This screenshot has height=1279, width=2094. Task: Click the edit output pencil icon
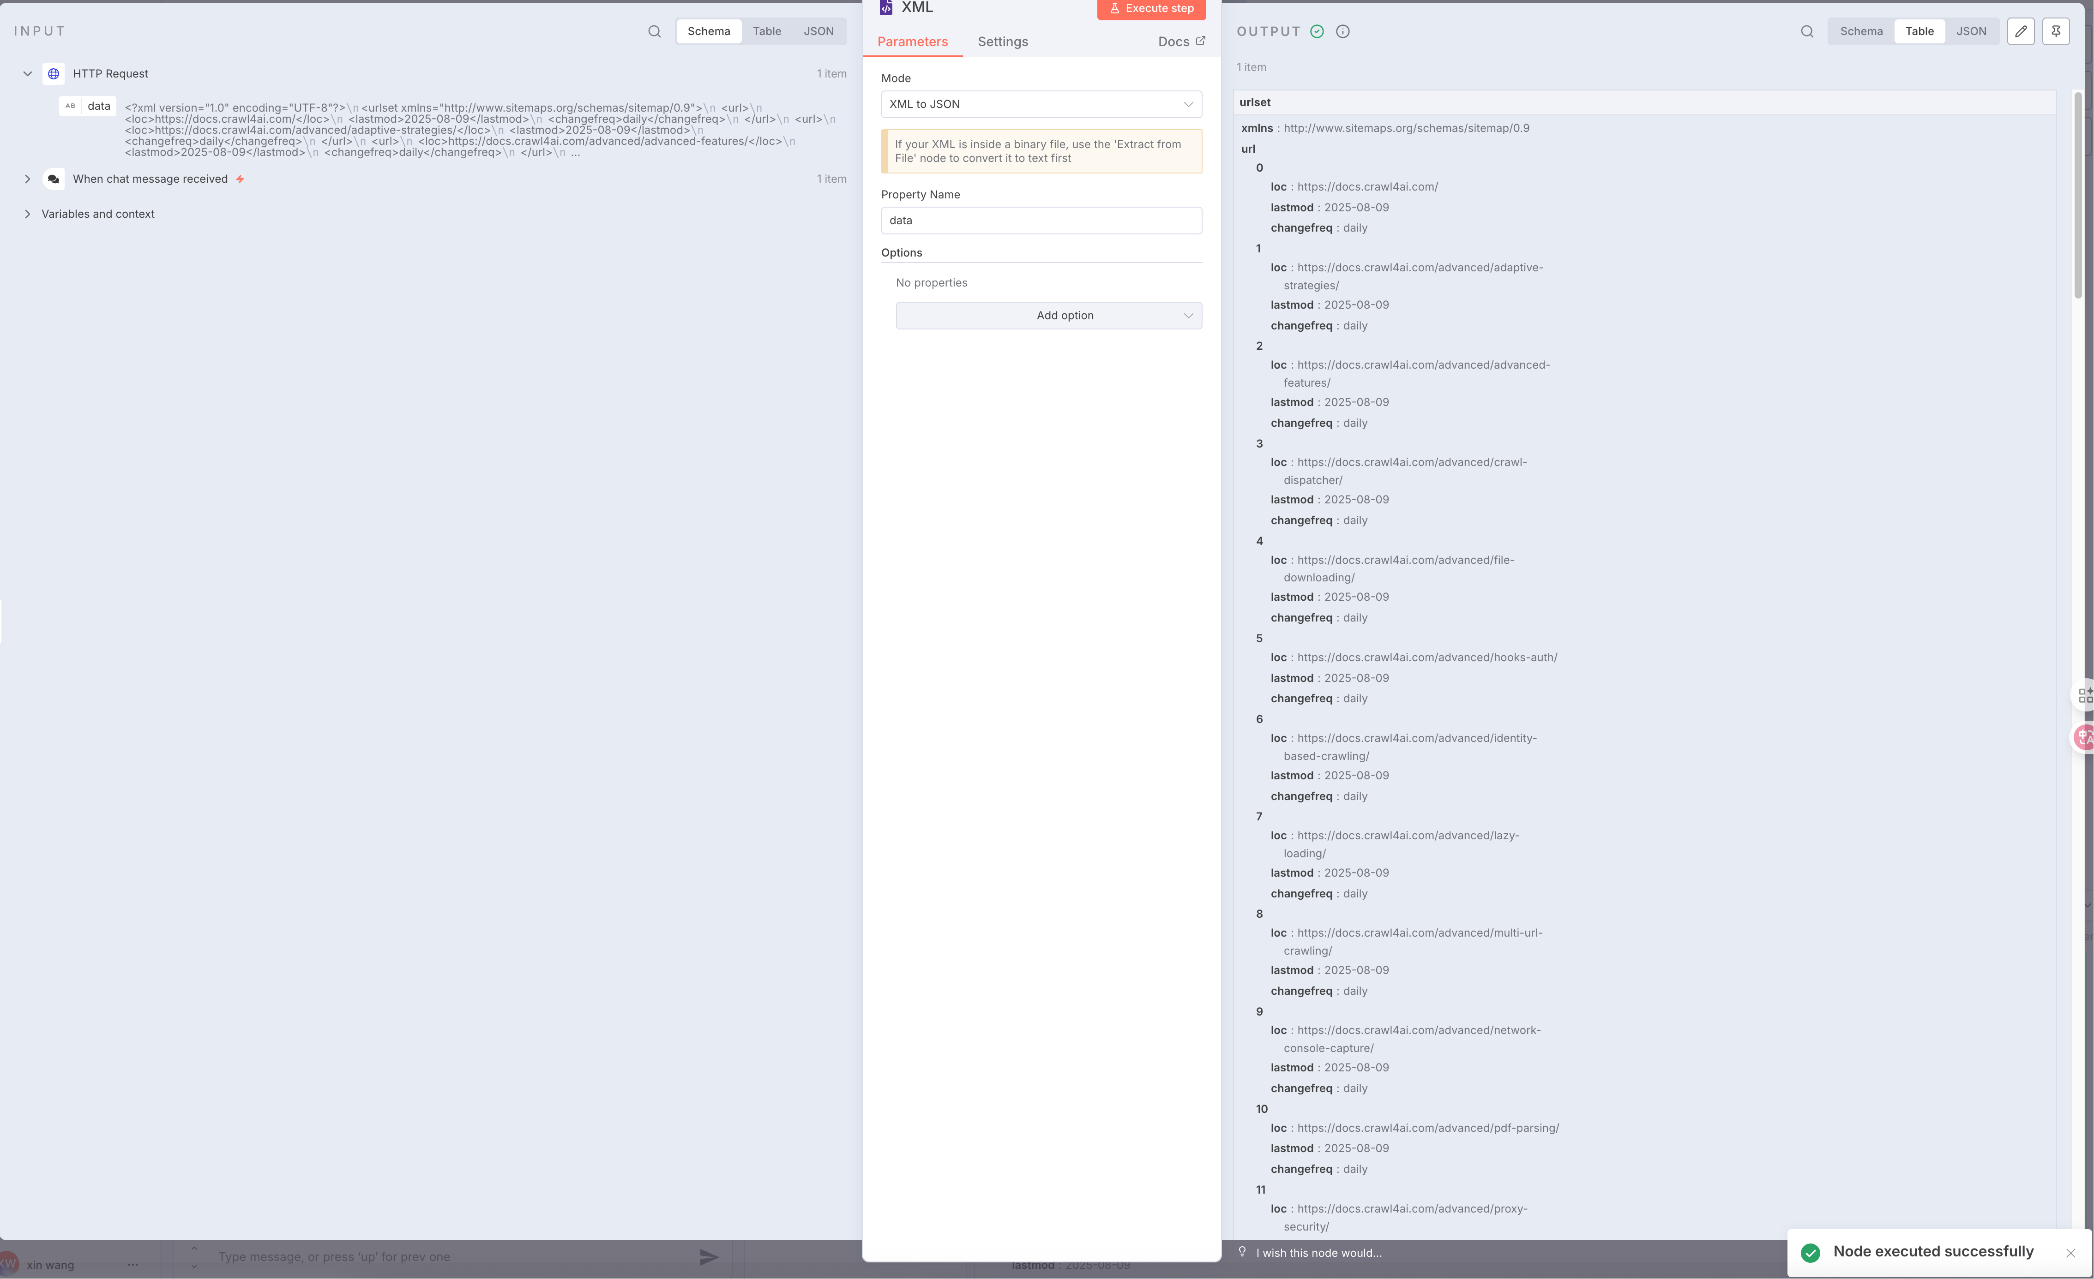point(2020,31)
